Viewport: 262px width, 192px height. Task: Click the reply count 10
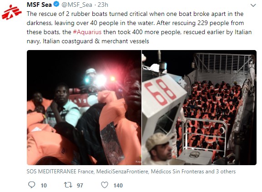(44, 185)
